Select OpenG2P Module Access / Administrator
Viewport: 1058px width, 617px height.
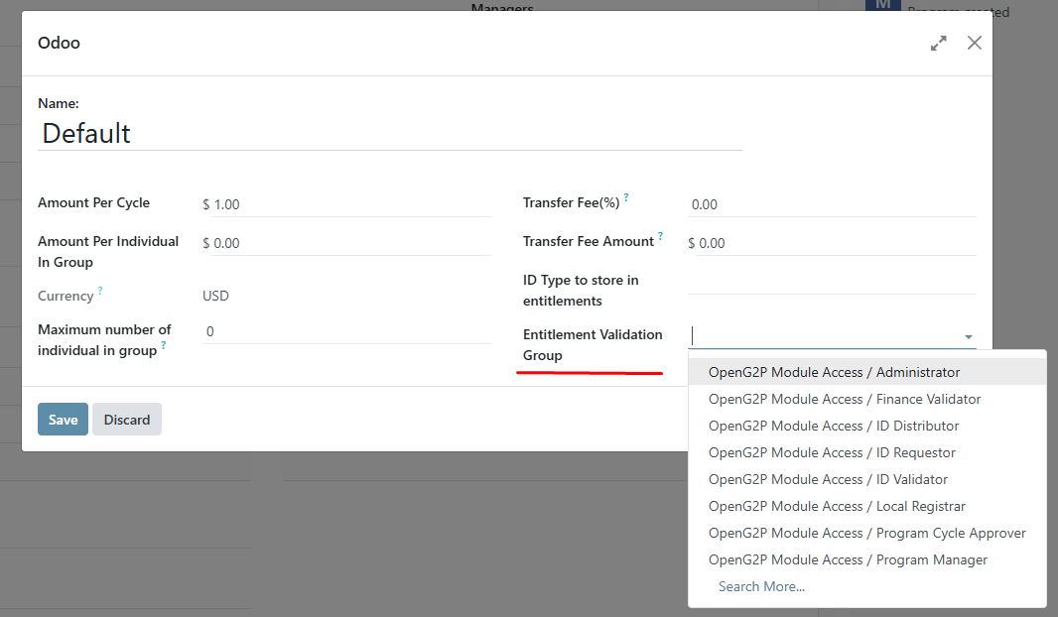click(834, 372)
